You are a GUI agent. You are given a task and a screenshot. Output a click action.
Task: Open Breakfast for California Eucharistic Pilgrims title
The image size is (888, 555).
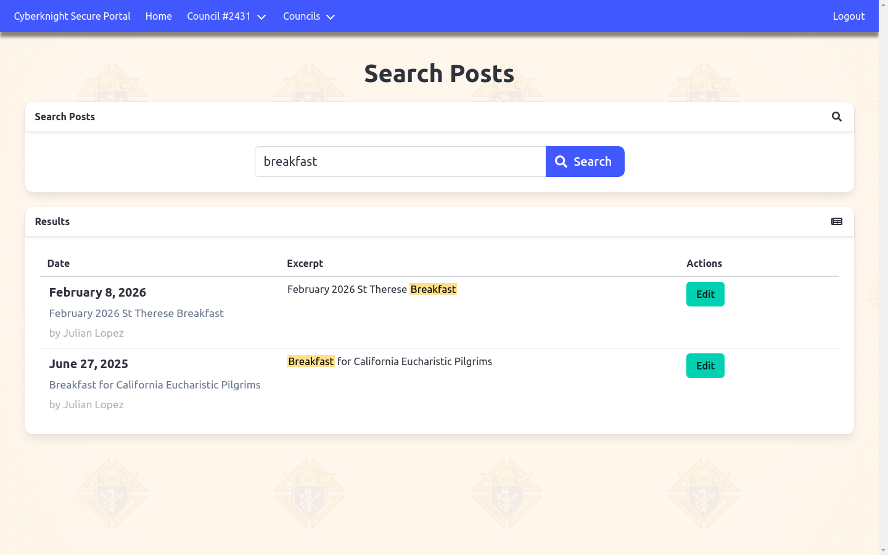[155, 385]
